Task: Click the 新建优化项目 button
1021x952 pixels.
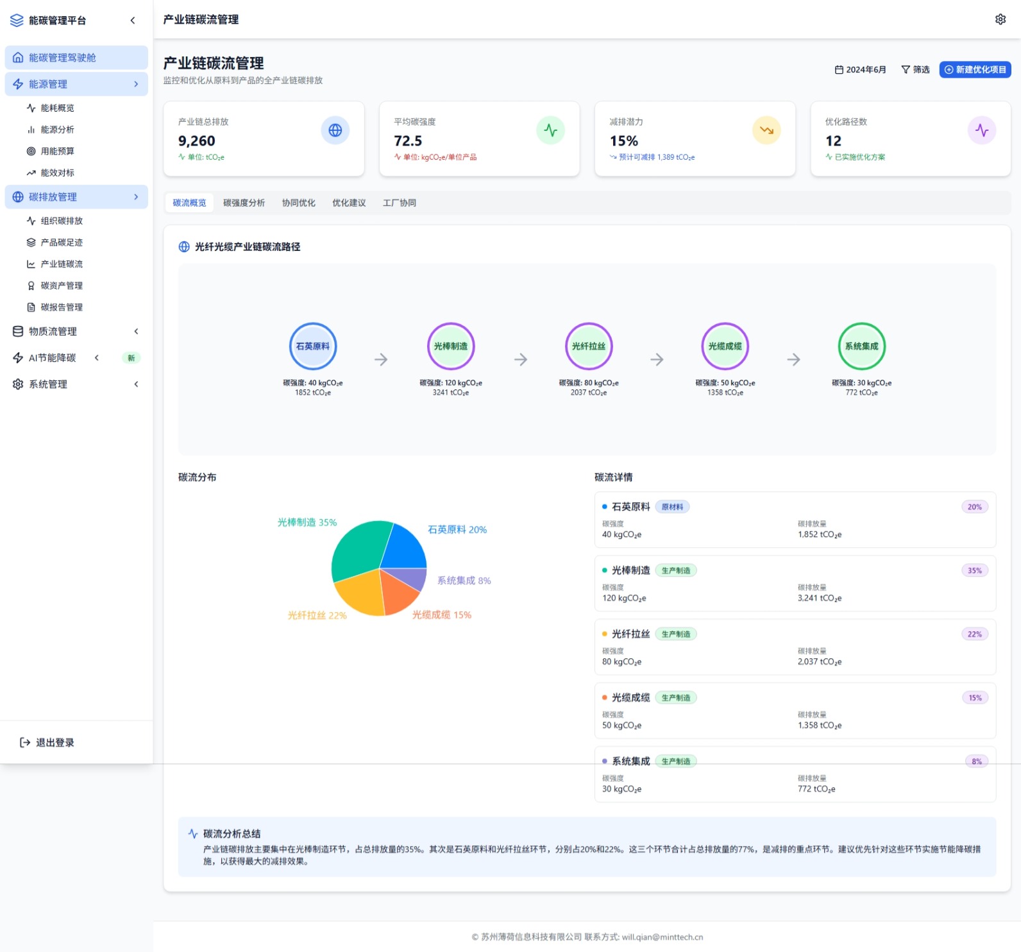Action: (975, 69)
